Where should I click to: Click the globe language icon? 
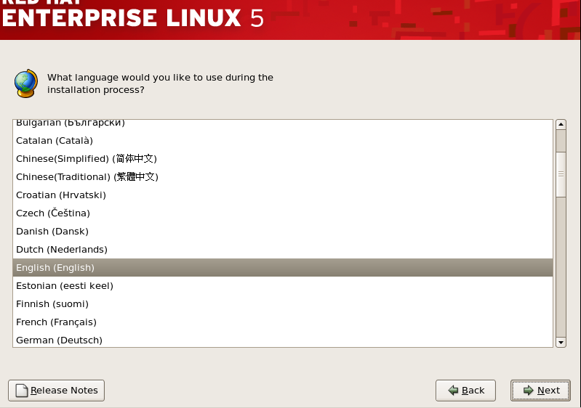[x=26, y=83]
